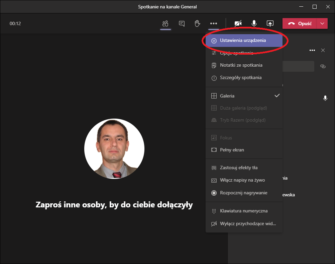Open the meeting chat icon
This screenshot has height=264, width=335.
(x=182, y=23)
